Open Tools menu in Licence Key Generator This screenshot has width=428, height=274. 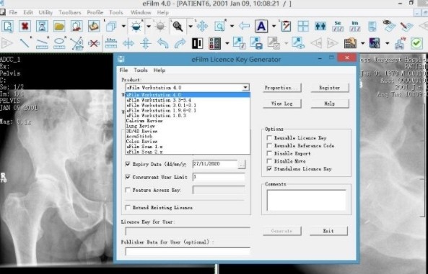coord(141,70)
